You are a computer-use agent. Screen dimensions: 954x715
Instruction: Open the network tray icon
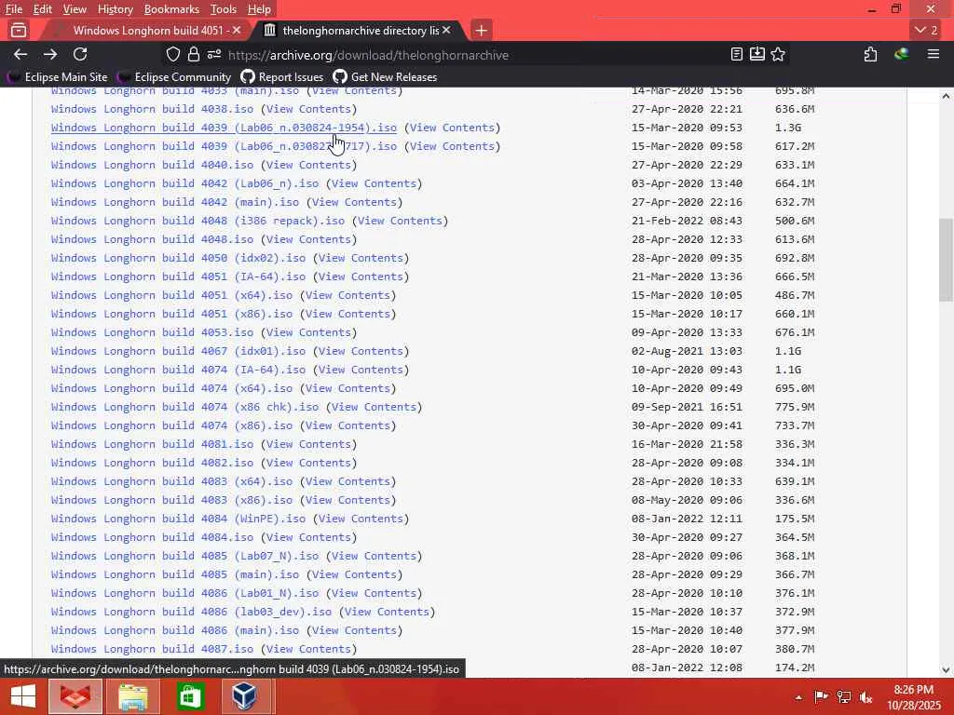844,696
